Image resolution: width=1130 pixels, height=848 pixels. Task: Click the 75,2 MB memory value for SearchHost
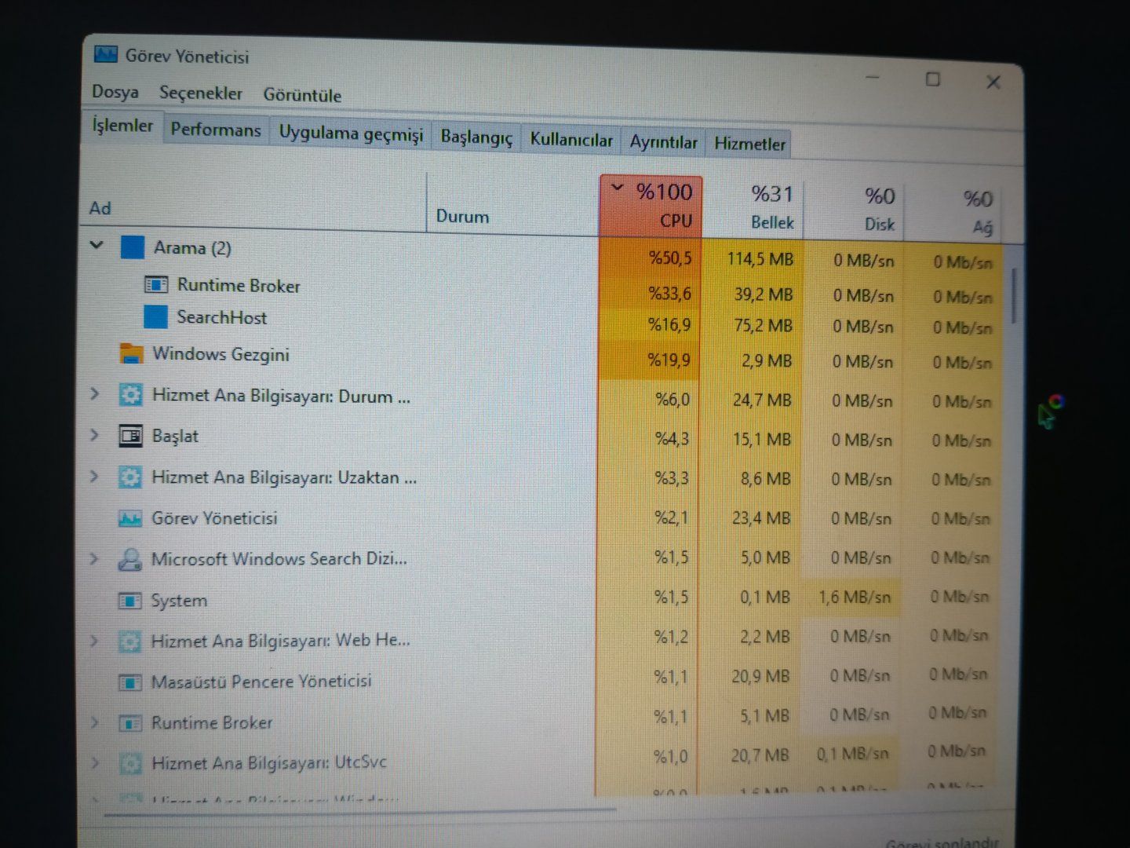(763, 326)
